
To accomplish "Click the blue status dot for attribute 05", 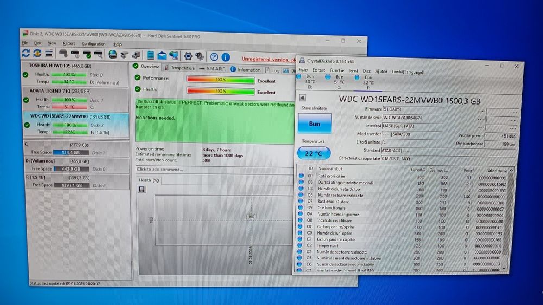I will pos(301,194).
